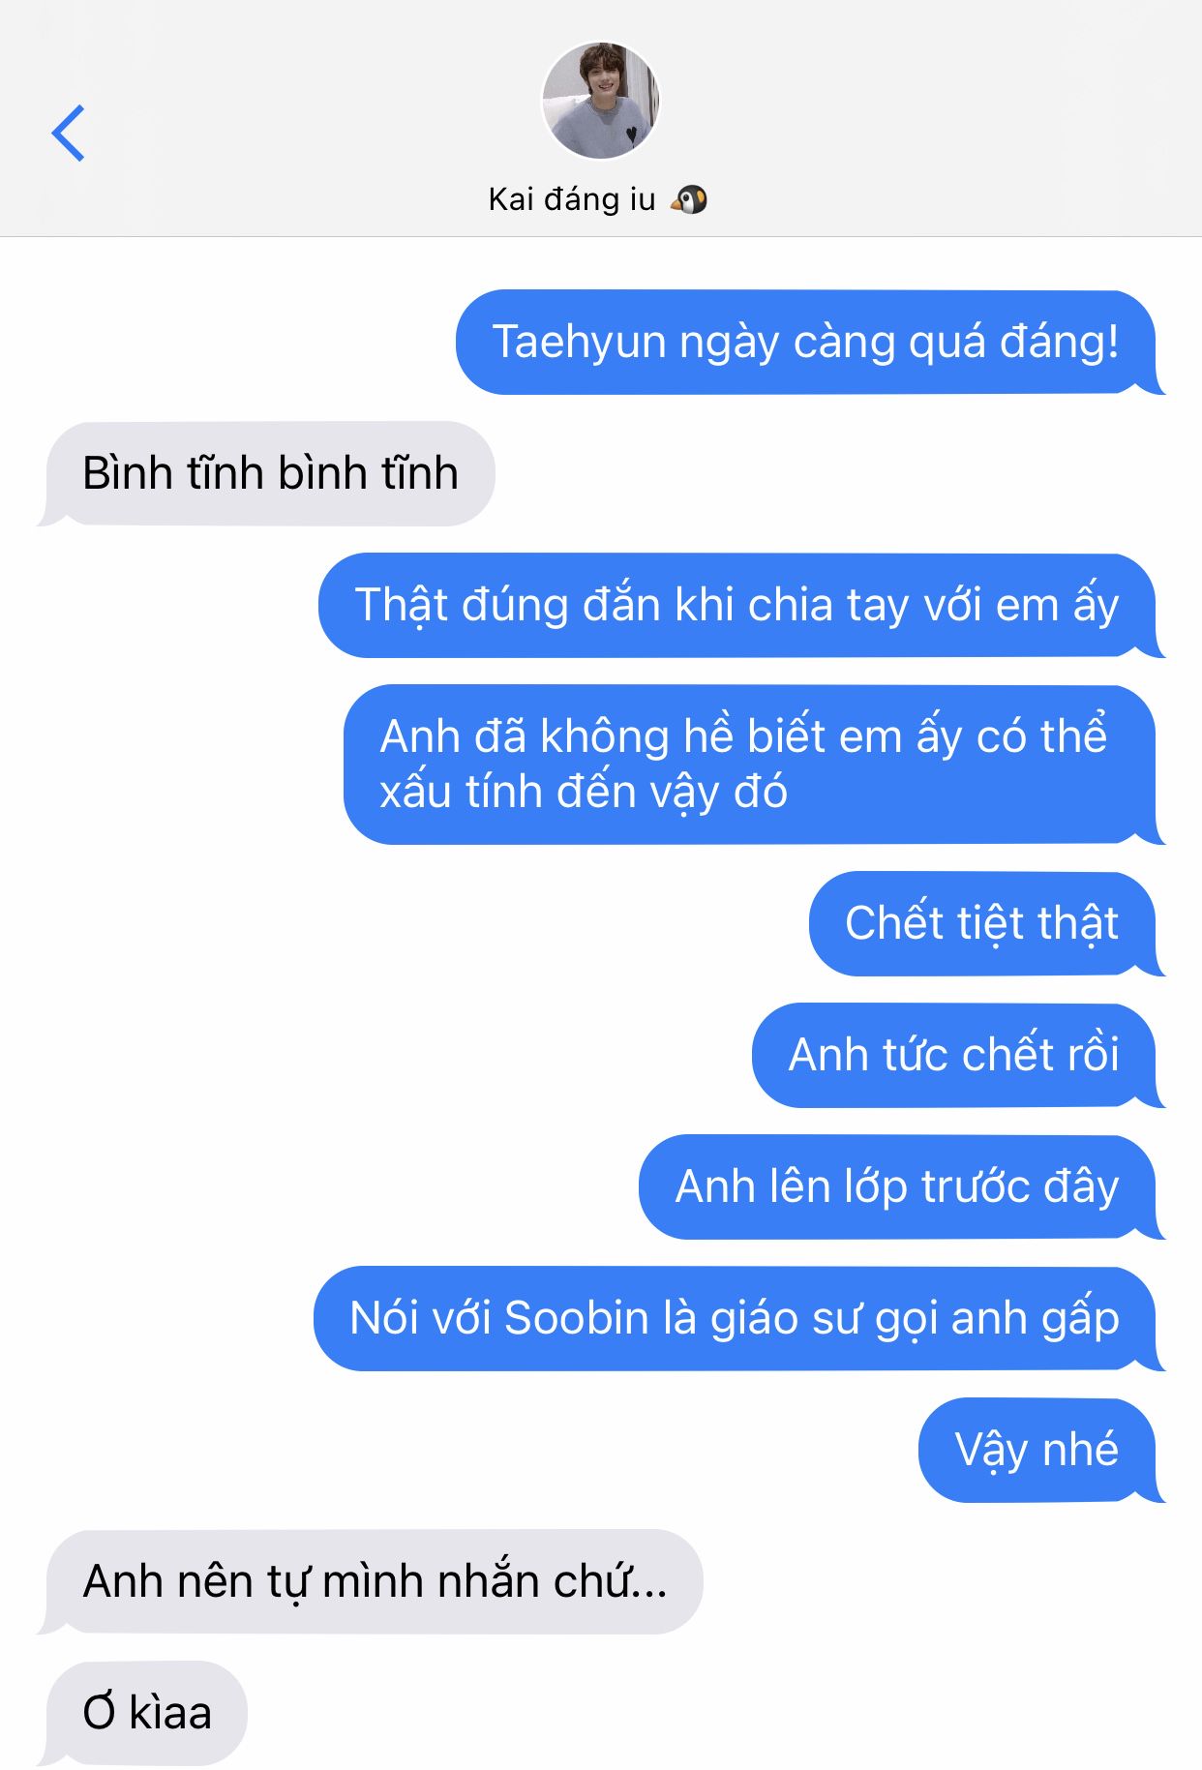Tap the word 'Soobin' in the blue message
1202x1770 pixels.
pos(576,1318)
